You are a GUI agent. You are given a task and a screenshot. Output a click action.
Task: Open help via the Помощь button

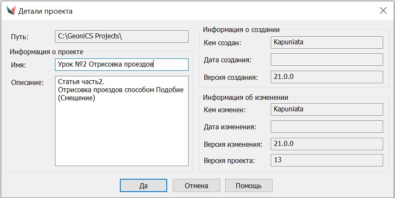pos(248,186)
